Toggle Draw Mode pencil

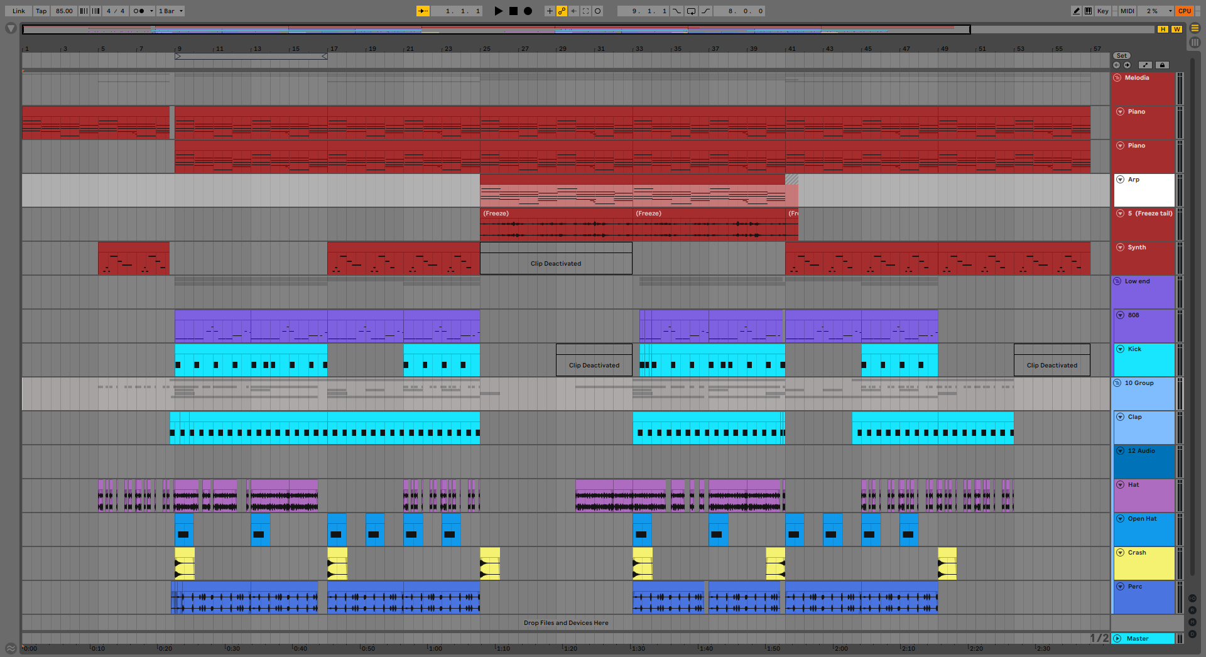(x=1077, y=11)
